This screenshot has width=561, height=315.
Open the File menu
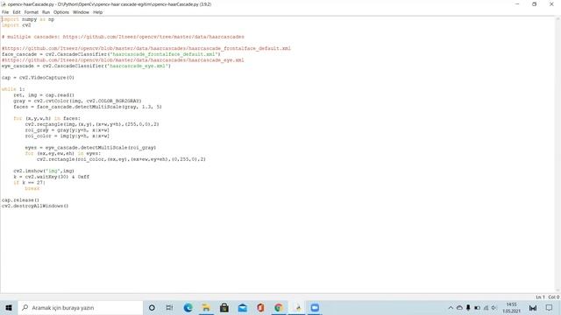click(5, 12)
